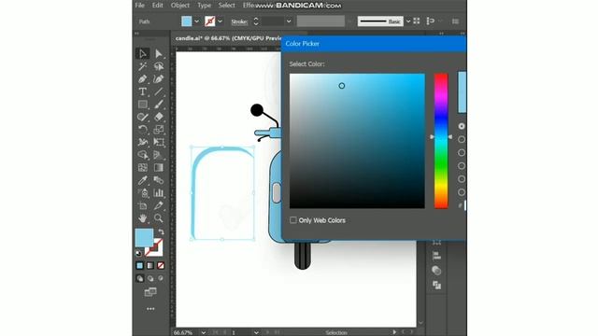Image resolution: width=598 pixels, height=336 pixels.
Task: Activate the Slice tool
Action: point(159,205)
